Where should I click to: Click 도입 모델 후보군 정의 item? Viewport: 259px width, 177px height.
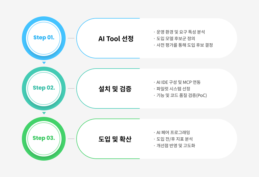[x=175, y=39]
